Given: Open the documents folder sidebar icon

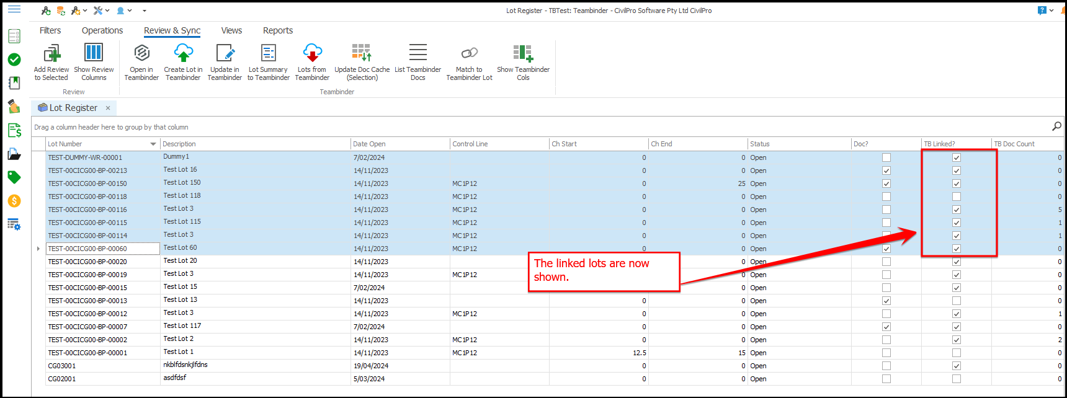Looking at the screenshot, I should point(14,154).
